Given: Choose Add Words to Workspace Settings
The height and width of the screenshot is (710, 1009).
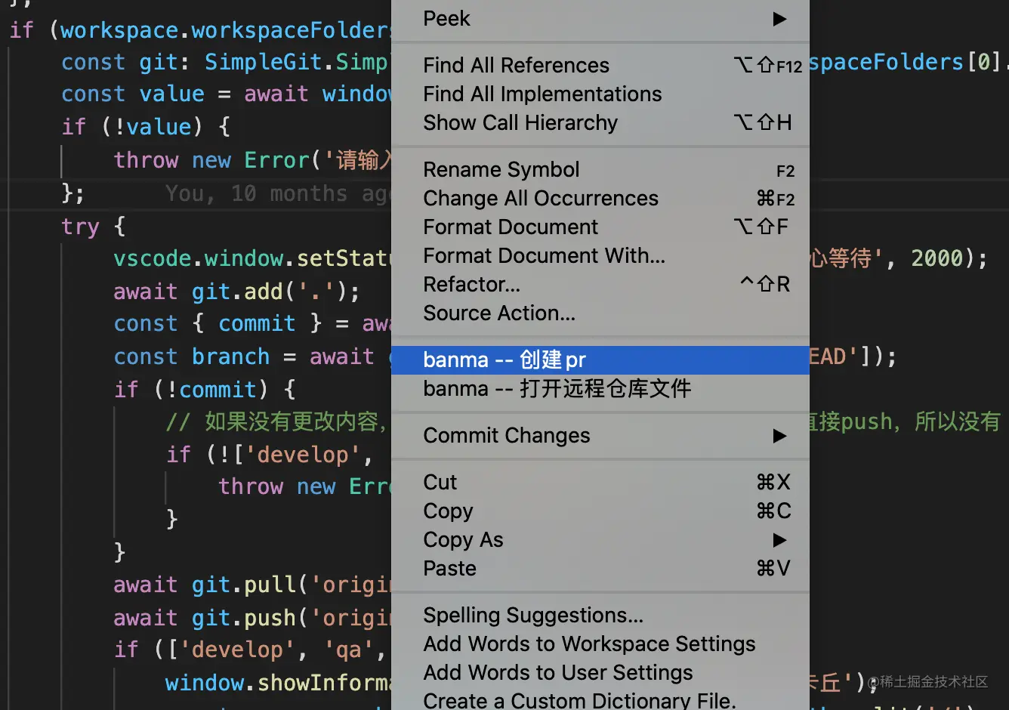Looking at the screenshot, I should point(600,644).
